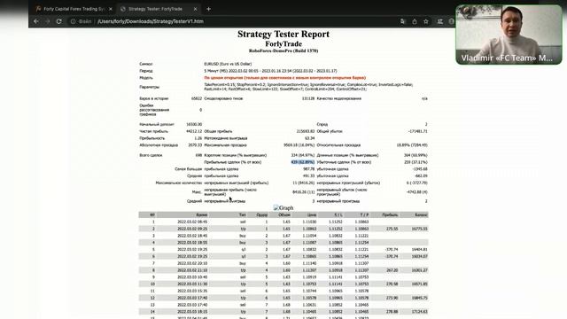
Task: Close the Forly Capital Forex Trading tab
Action: point(110,9)
